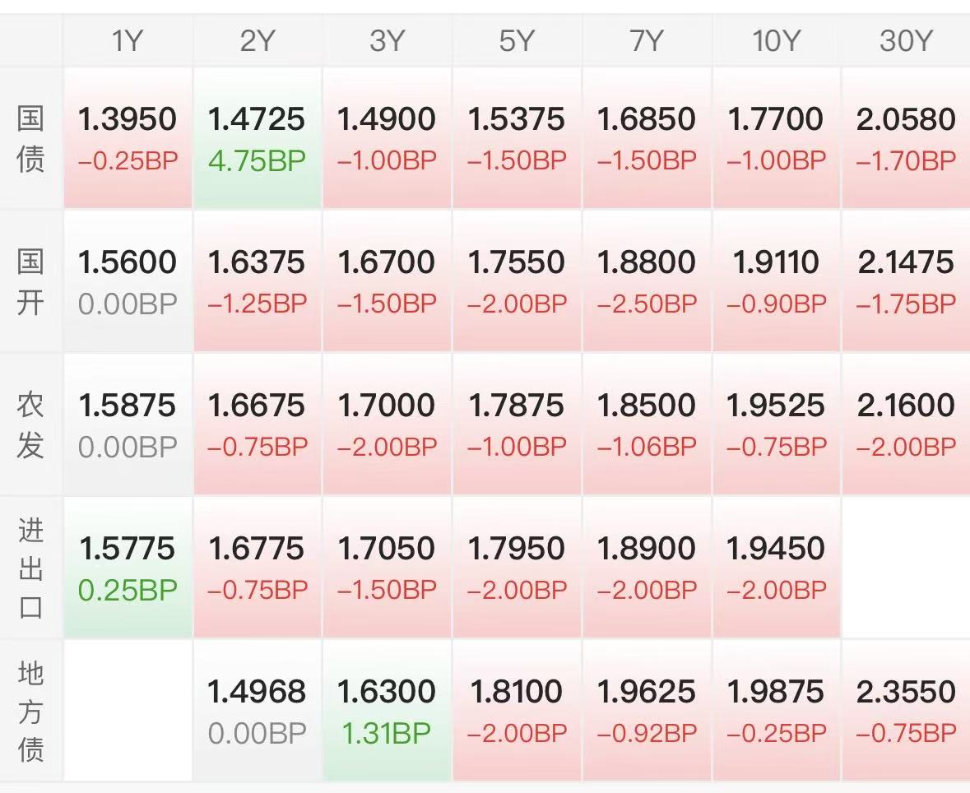Select 国债 5Y cell 1.5375
Viewport: 970px width, 793px height.
pos(517,138)
